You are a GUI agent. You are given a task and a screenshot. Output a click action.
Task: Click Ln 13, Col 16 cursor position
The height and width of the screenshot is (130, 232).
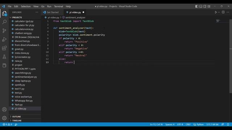point(156,124)
